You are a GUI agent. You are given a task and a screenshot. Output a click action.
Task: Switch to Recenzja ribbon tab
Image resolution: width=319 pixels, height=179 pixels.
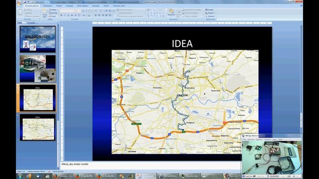[96, 6]
